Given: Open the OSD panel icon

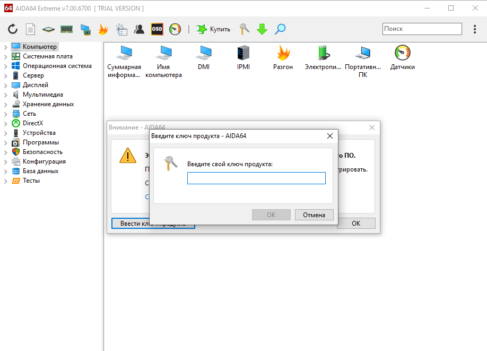Looking at the screenshot, I should point(157,29).
